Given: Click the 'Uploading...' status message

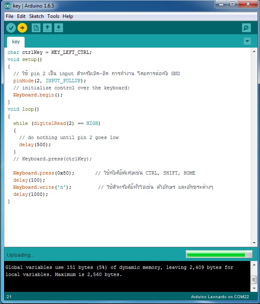Looking at the screenshot, I should click(20, 255).
